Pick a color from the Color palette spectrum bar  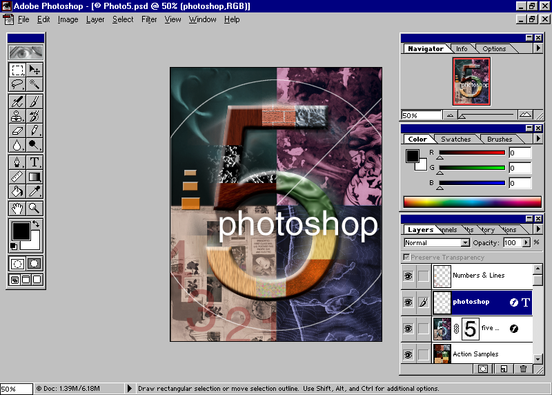[x=472, y=202]
